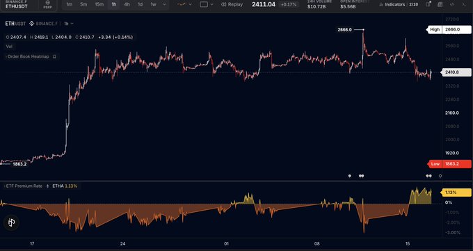This screenshot has width=473, height=251.
Task: Click the Ethereum icon before ETHA
Action: [47, 186]
